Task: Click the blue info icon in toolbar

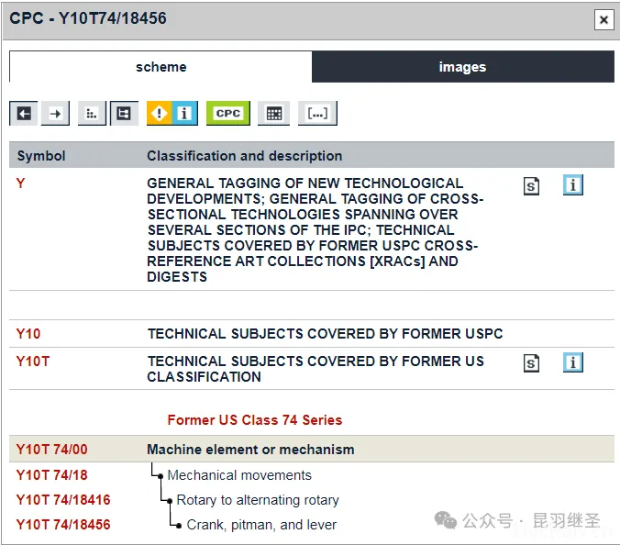Action: pos(184,113)
